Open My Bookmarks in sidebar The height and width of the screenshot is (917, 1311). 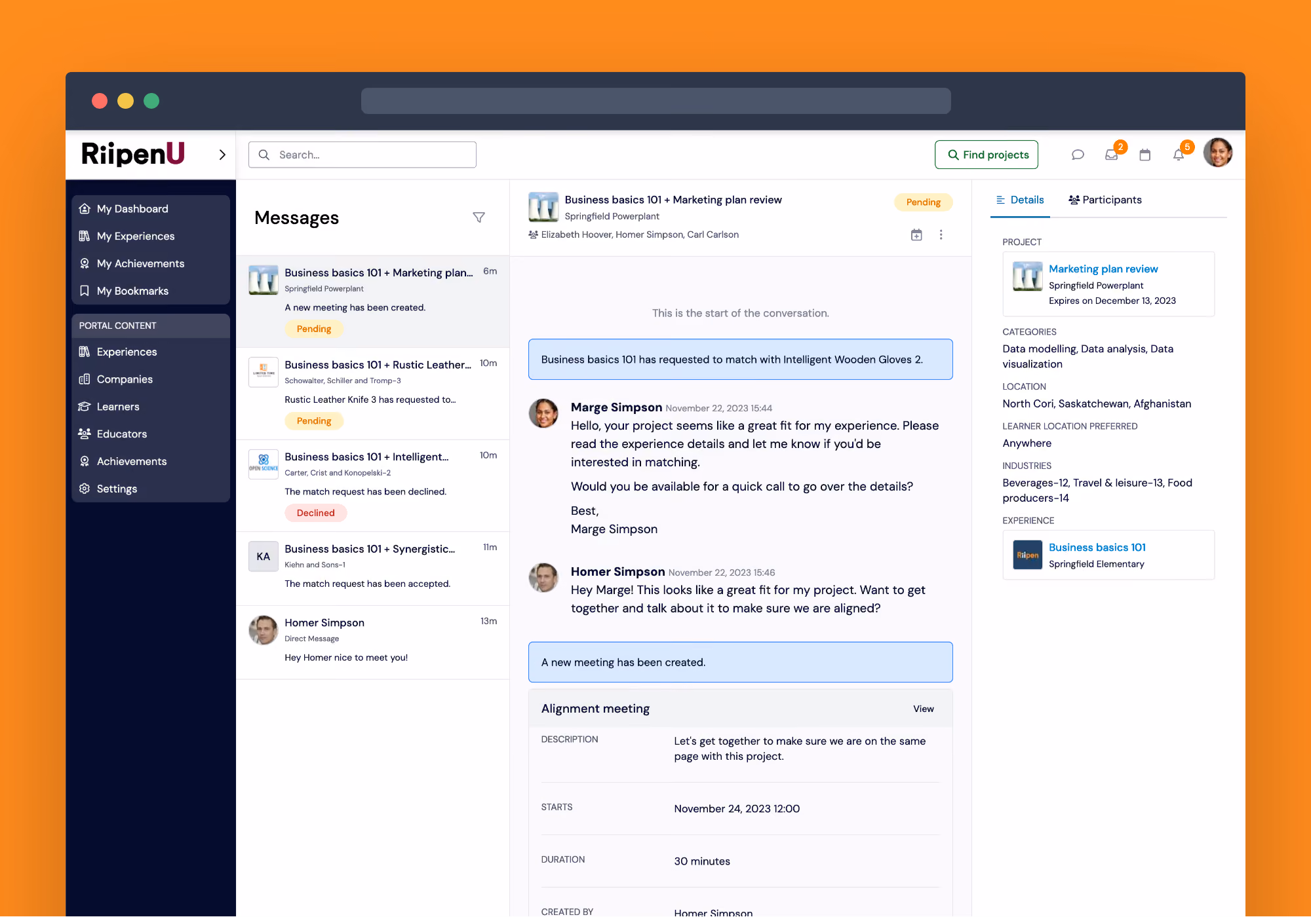(x=151, y=291)
